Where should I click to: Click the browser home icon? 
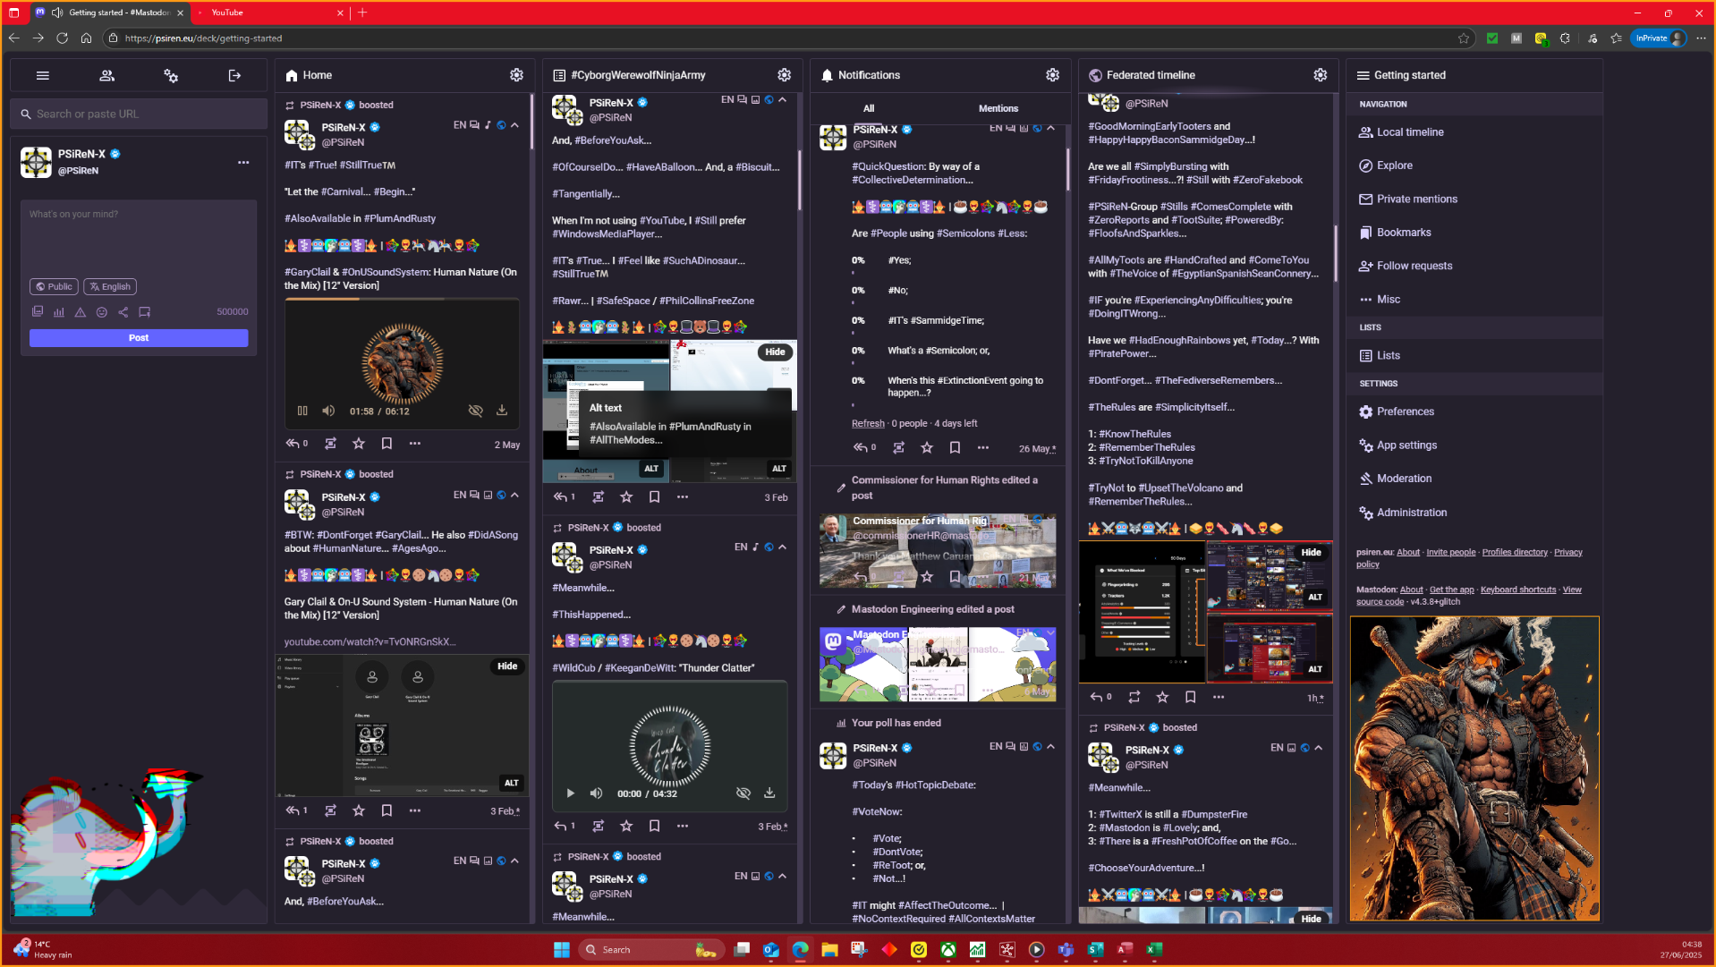click(x=86, y=38)
